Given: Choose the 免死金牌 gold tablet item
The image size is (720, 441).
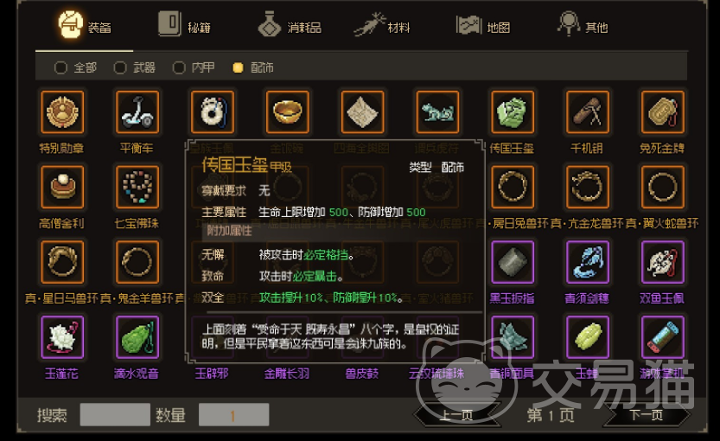Looking at the screenshot, I should point(663,112).
